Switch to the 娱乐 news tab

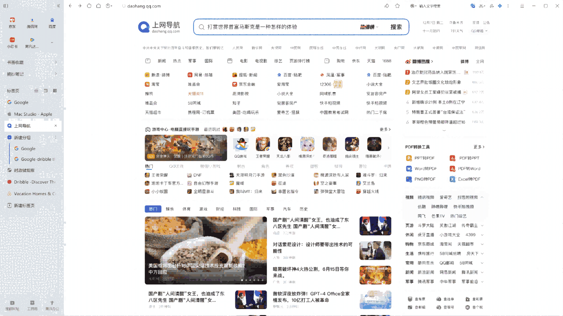[170, 209]
